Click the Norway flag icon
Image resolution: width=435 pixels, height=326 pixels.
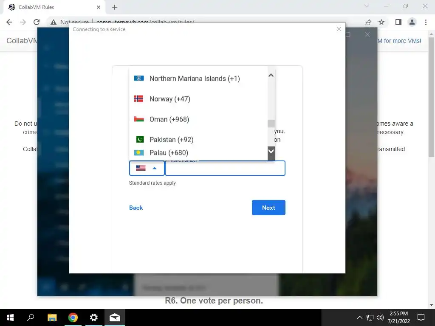click(139, 98)
